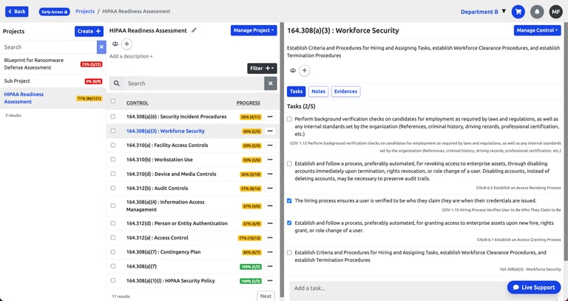Screen dimensions: 568x301
Task: Click the MF user avatar
Action: pyautogui.click(x=555, y=12)
